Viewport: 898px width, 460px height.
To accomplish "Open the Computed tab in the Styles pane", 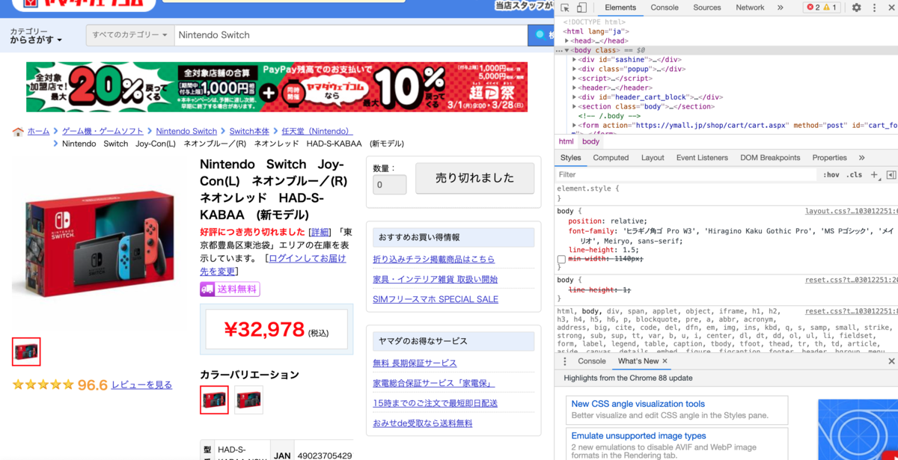I will 611,157.
